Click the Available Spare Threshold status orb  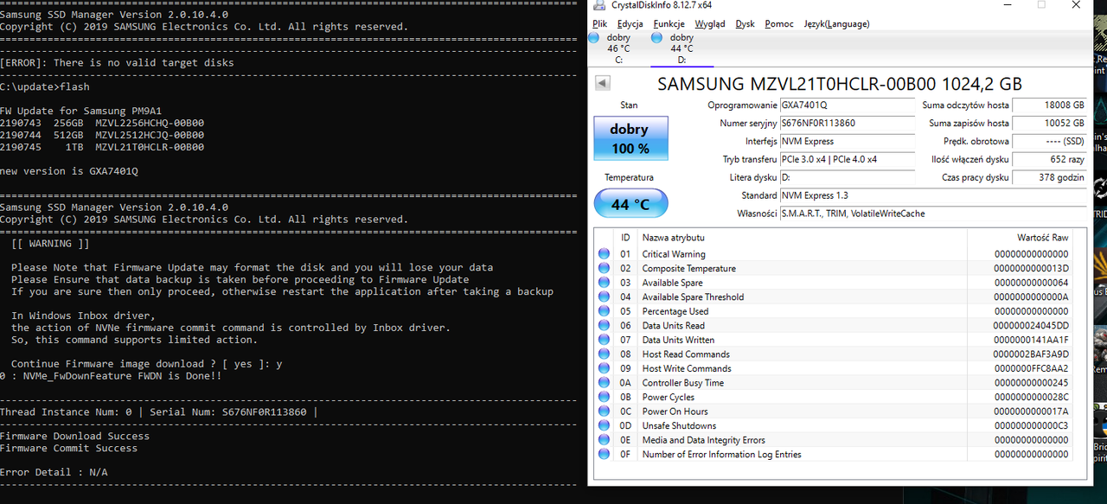click(x=604, y=297)
